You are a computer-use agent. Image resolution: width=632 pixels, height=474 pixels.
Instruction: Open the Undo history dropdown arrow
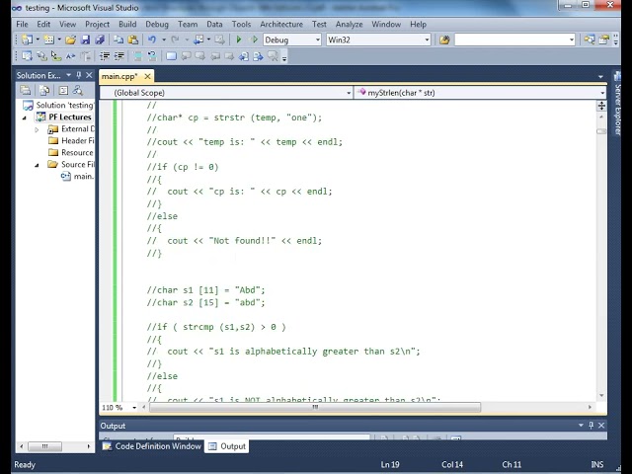tap(164, 39)
